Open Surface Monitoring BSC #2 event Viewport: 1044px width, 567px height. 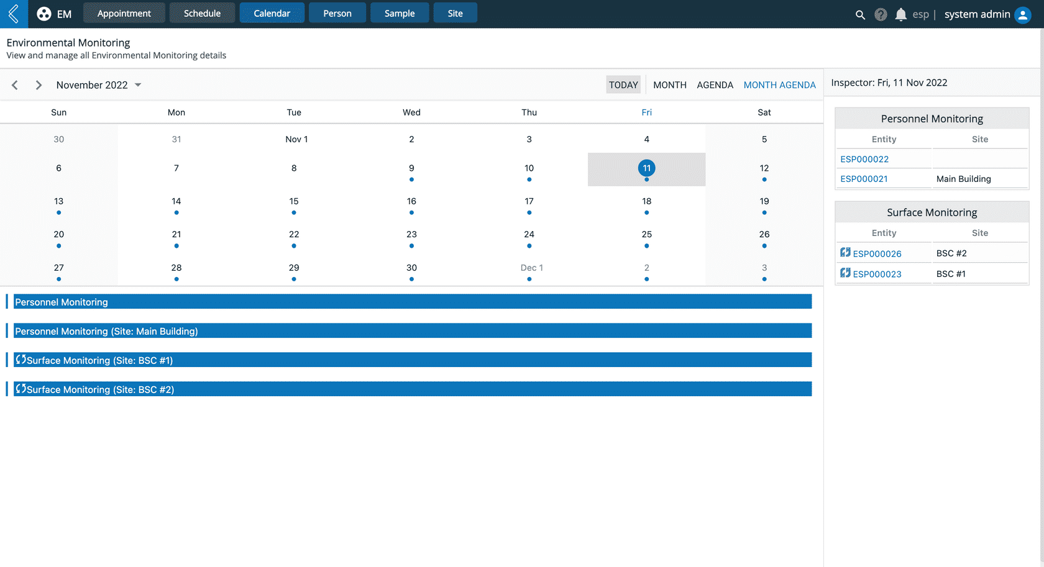(413, 389)
